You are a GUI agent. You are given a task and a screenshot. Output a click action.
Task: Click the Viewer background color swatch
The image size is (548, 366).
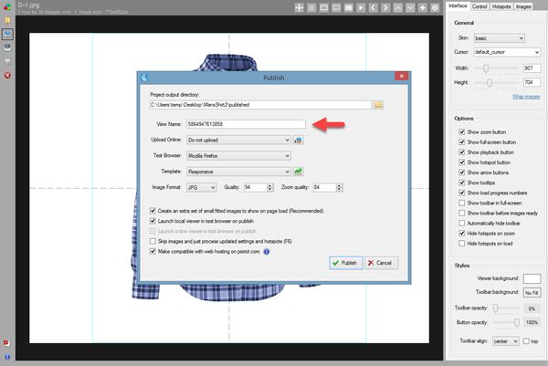click(532, 277)
